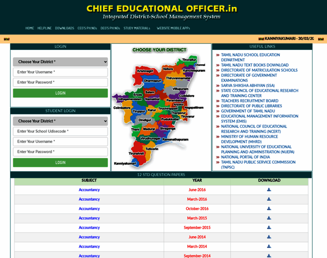
Task: Open the Choose Your District dropdown in Student Login
Action: coord(60,121)
